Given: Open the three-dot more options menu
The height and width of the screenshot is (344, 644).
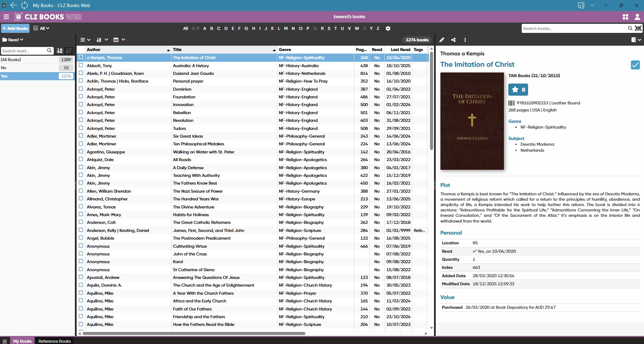Looking at the screenshot, I should point(465,40).
